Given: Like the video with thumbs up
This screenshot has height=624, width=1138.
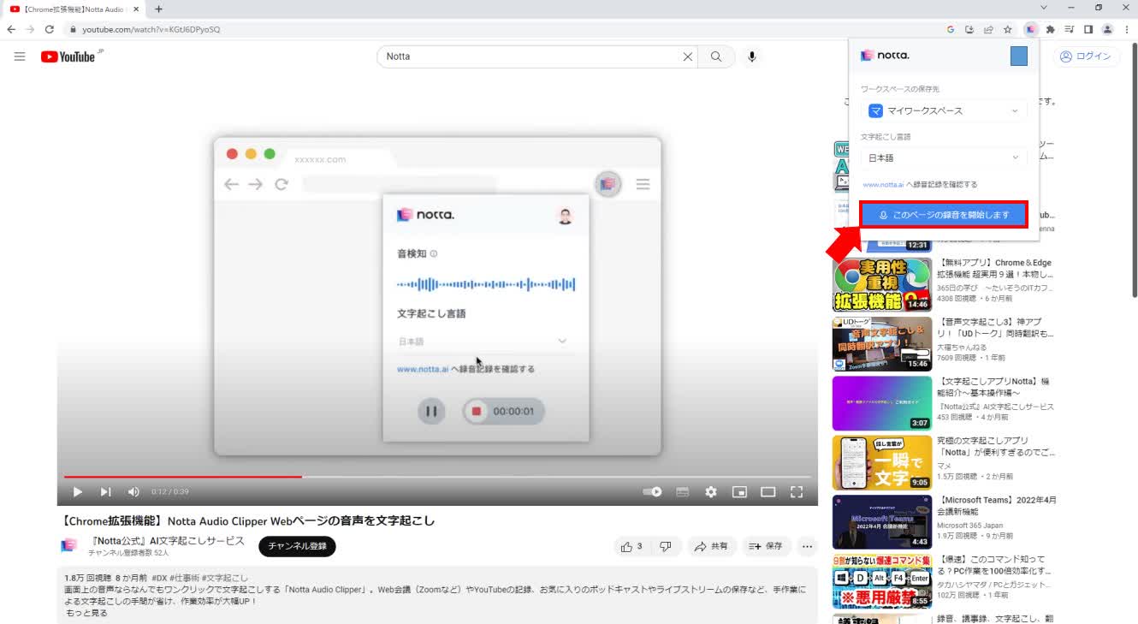Looking at the screenshot, I should (632, 546).
